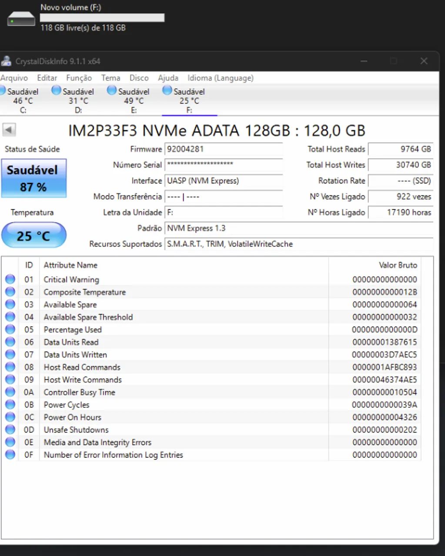Click raw value 00000001387615

point(385,342)
